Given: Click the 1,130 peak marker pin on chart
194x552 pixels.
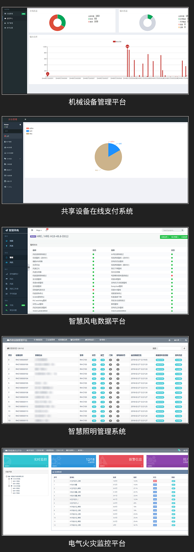Looking at the screenshot, I should [x=127, y=46].
